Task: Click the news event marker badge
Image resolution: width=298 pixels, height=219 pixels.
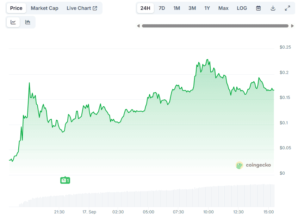Action: pos(65,180)
